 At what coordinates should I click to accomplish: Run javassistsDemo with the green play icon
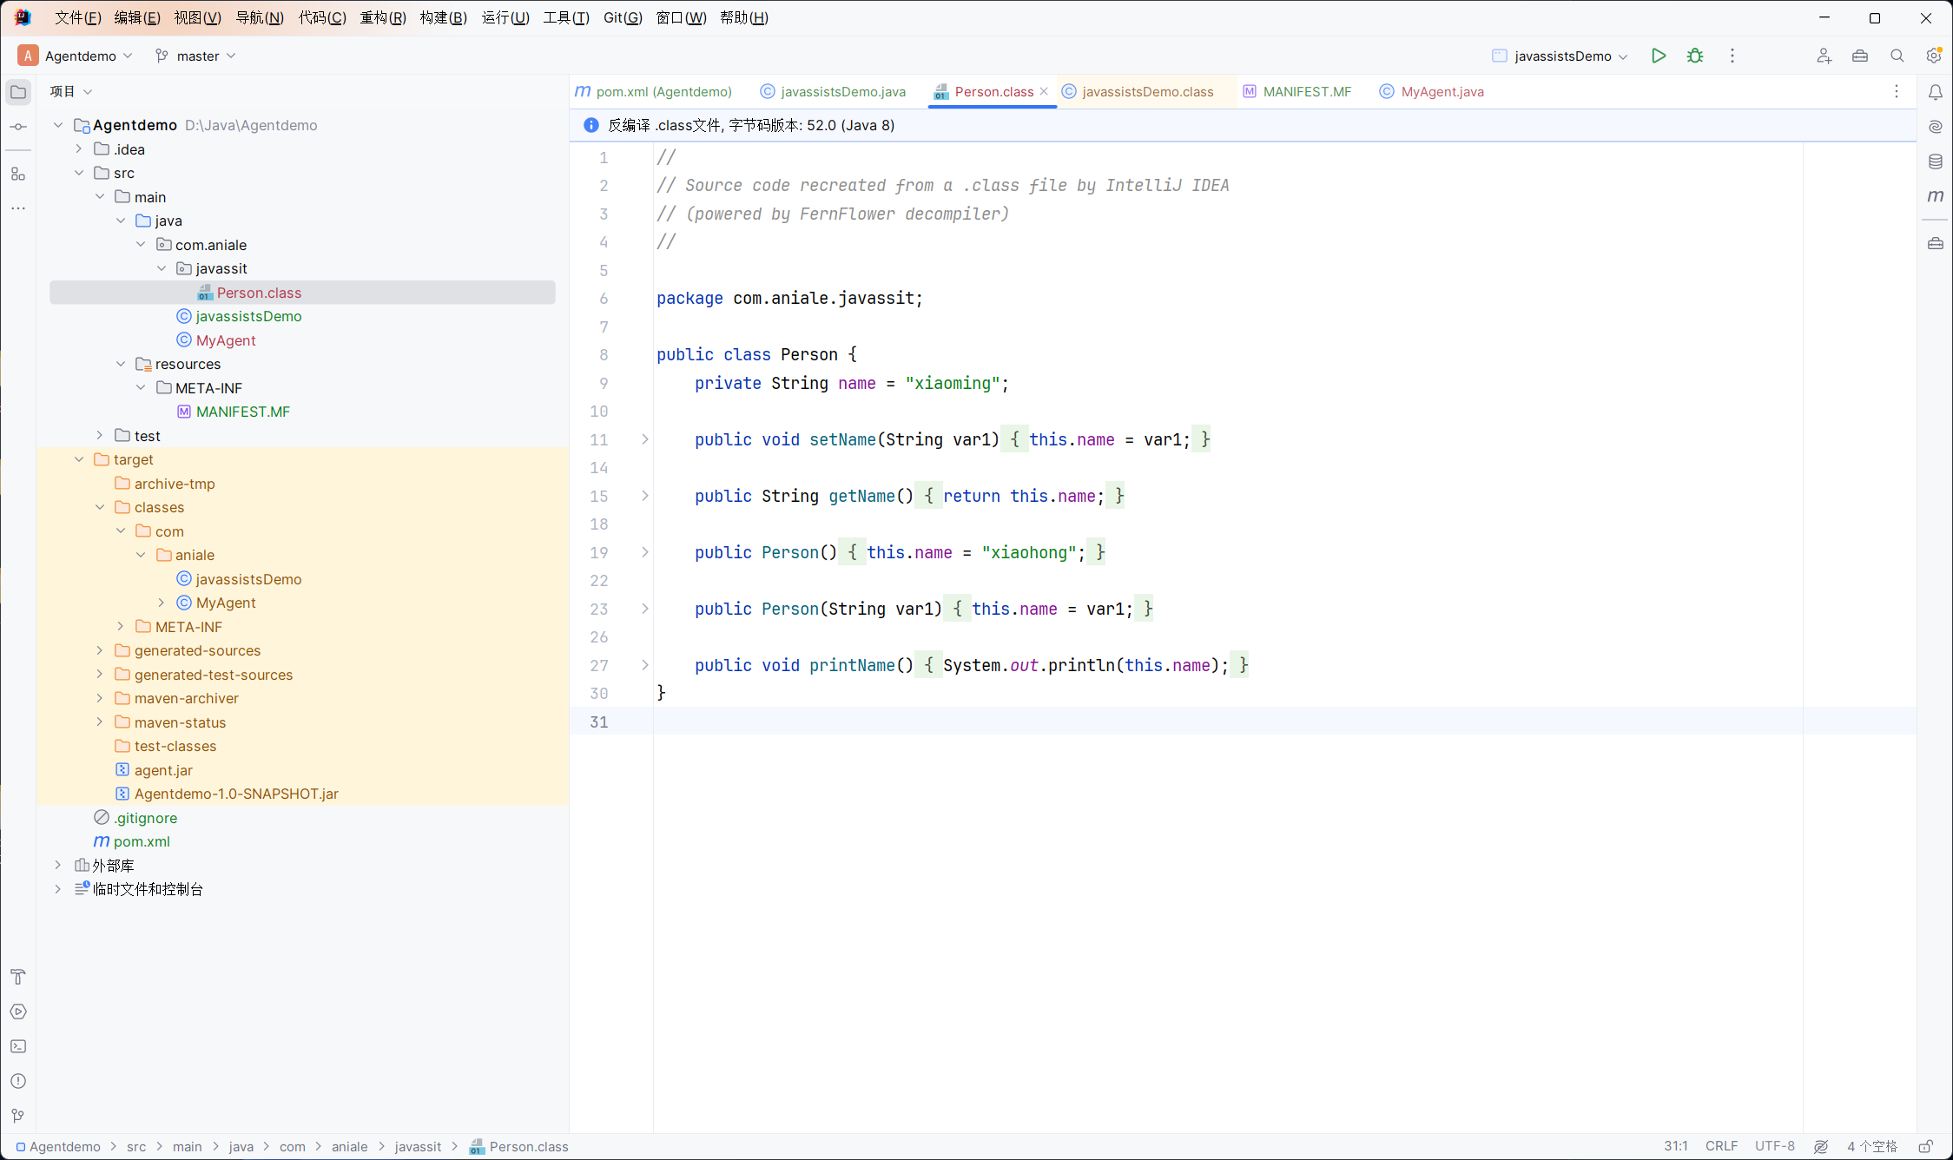click(1659, 56)
